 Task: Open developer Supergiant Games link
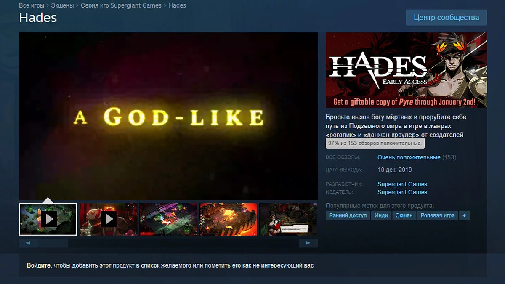click(402, 184)
